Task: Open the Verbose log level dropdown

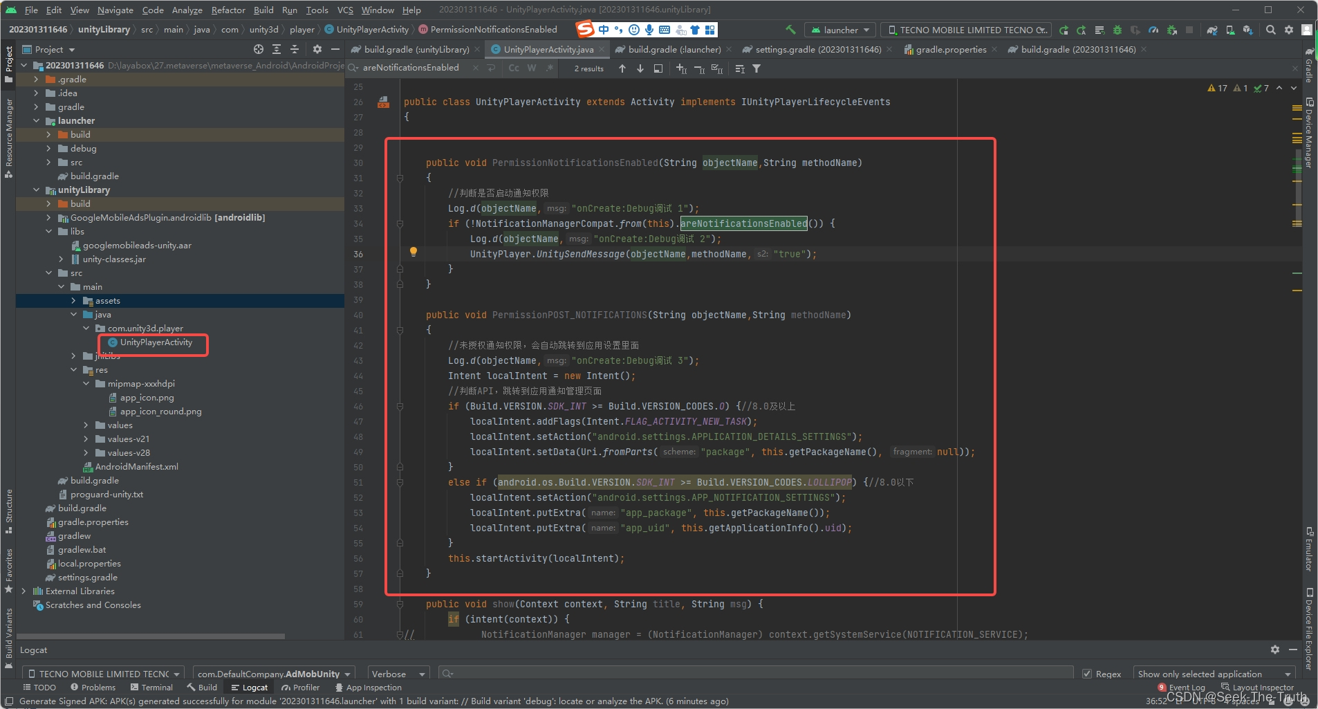Action: [x=398, y=674]
